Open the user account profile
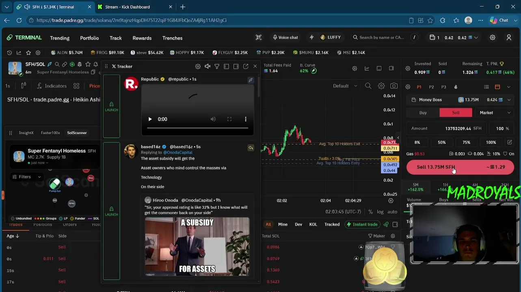 click(509, 38)
